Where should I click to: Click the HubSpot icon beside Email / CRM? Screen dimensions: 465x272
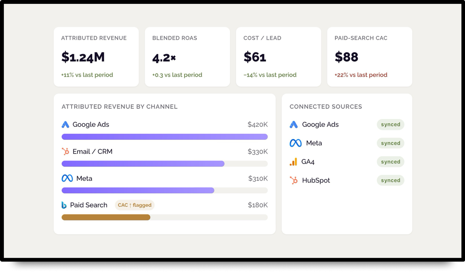click(65, 152)
